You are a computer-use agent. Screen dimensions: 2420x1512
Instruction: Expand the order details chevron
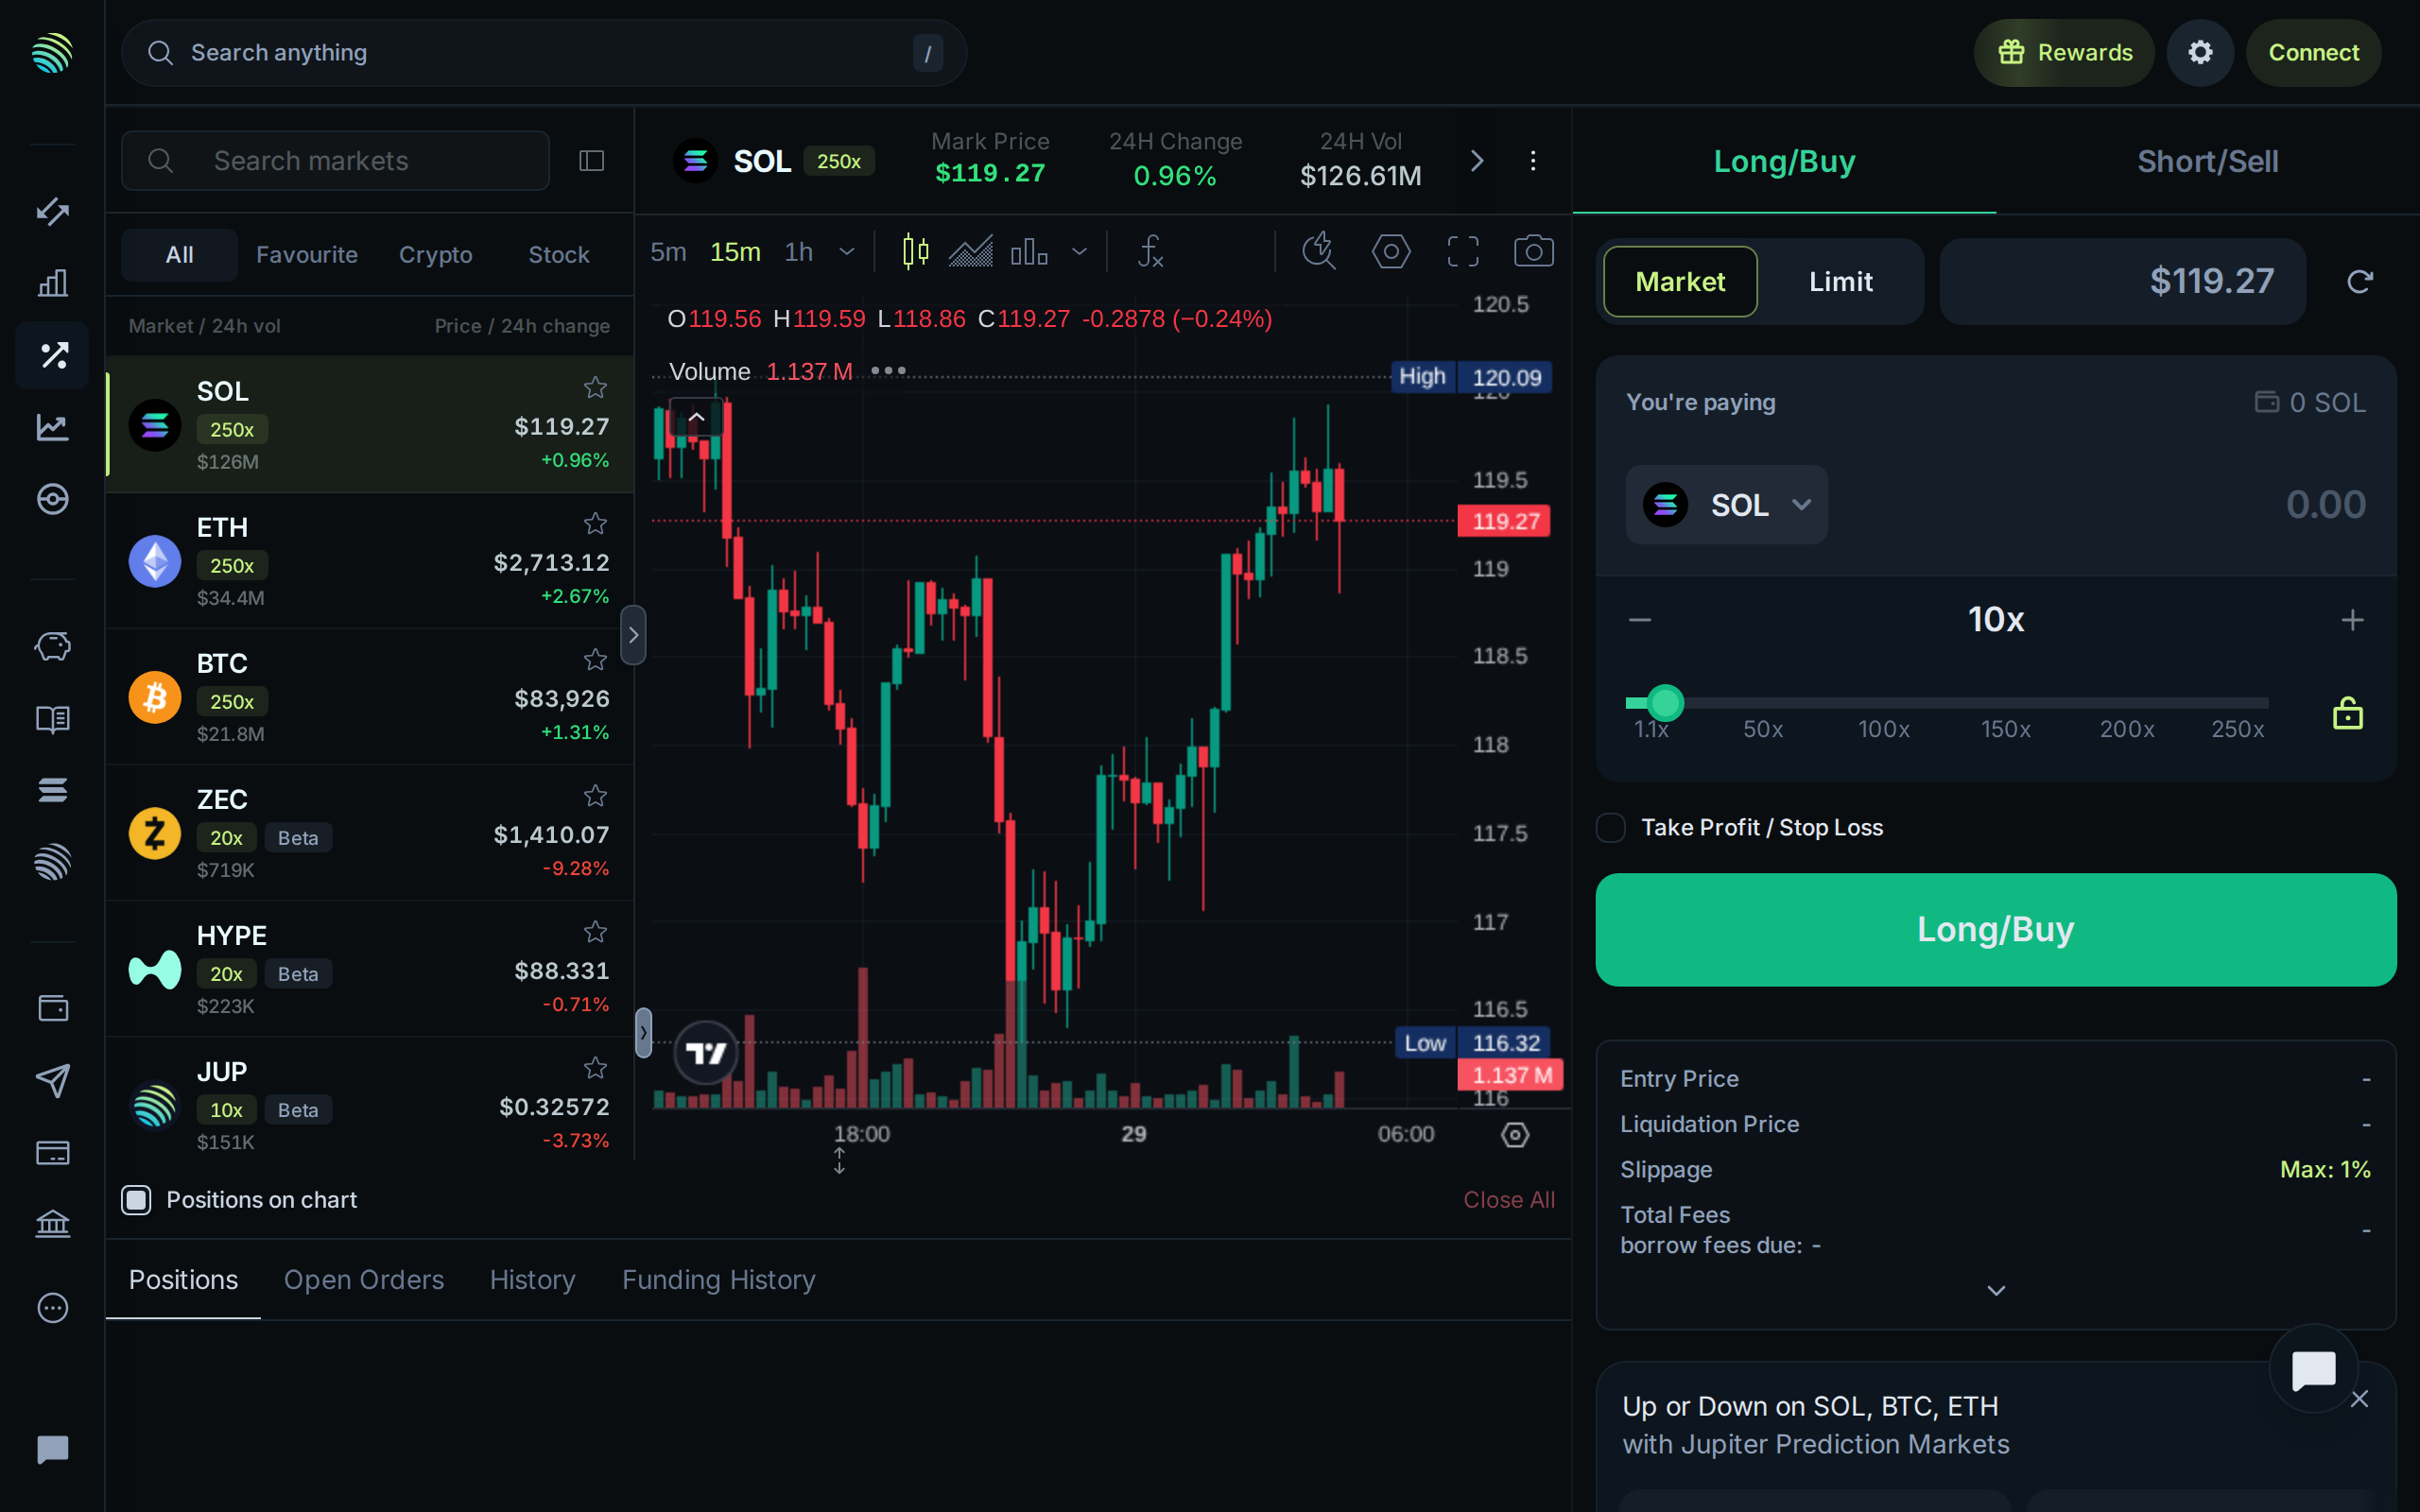[x=1996, y=1290]
